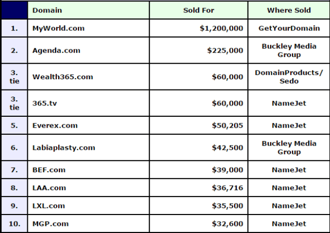330x233 pixels.
Task: Select the $225,000 price cell
Action: [199, 50]
